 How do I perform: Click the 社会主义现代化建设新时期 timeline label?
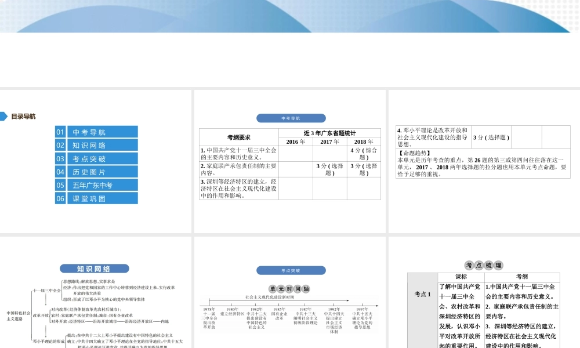coord(269,297)
